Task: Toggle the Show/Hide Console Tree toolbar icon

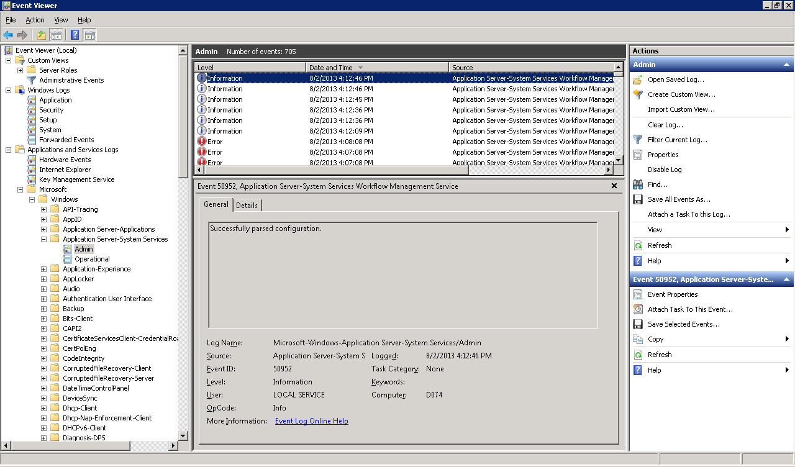Action: tap(56, 35)
